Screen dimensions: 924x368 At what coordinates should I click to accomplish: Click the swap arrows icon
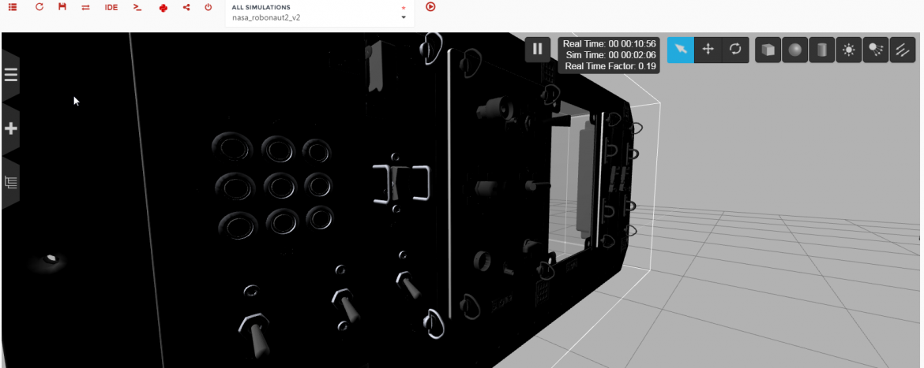pos(85,8)
